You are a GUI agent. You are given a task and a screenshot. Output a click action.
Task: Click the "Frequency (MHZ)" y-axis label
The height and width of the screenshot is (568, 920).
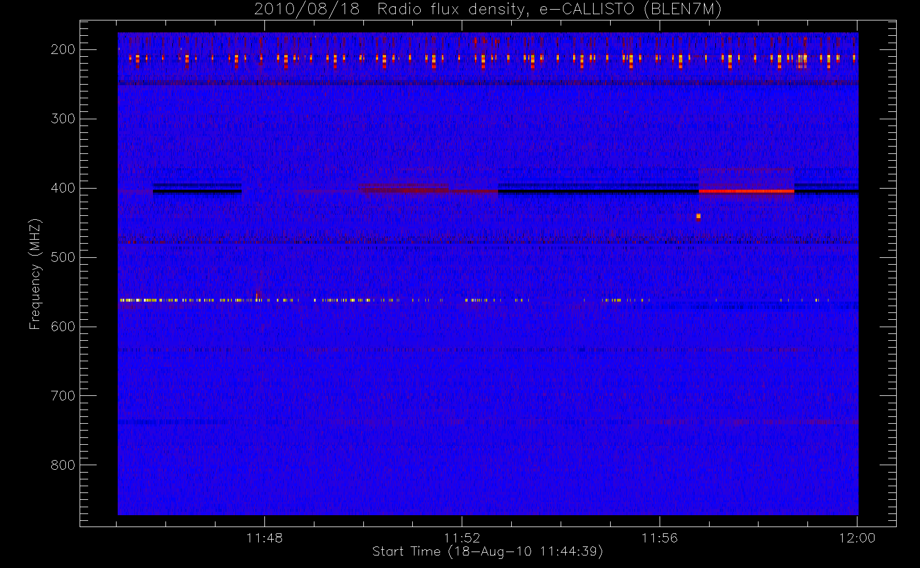[x=35, y=274]
